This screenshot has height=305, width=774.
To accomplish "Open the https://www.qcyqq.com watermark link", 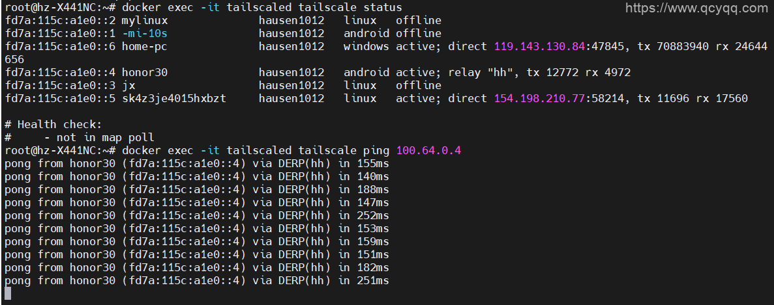I will point(696,8).
